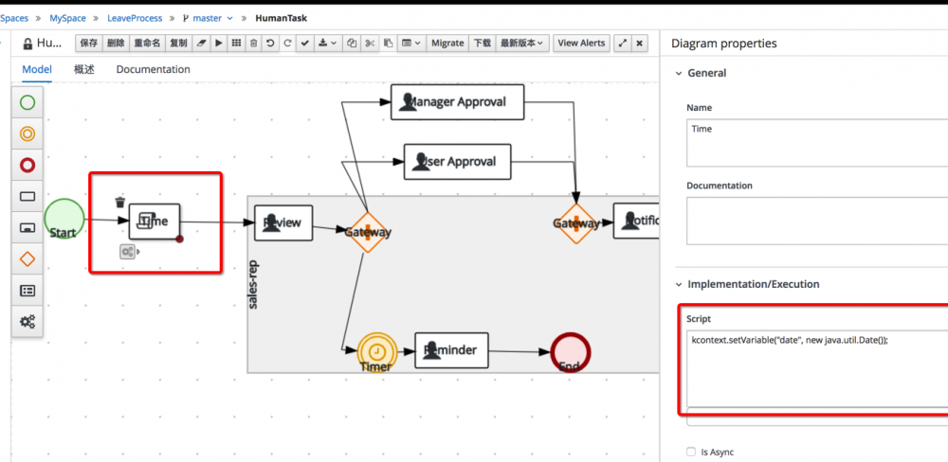Select the first Gateway diamond after Review
The width and height of the screenshot is (948, 462).
click(367, 232)
